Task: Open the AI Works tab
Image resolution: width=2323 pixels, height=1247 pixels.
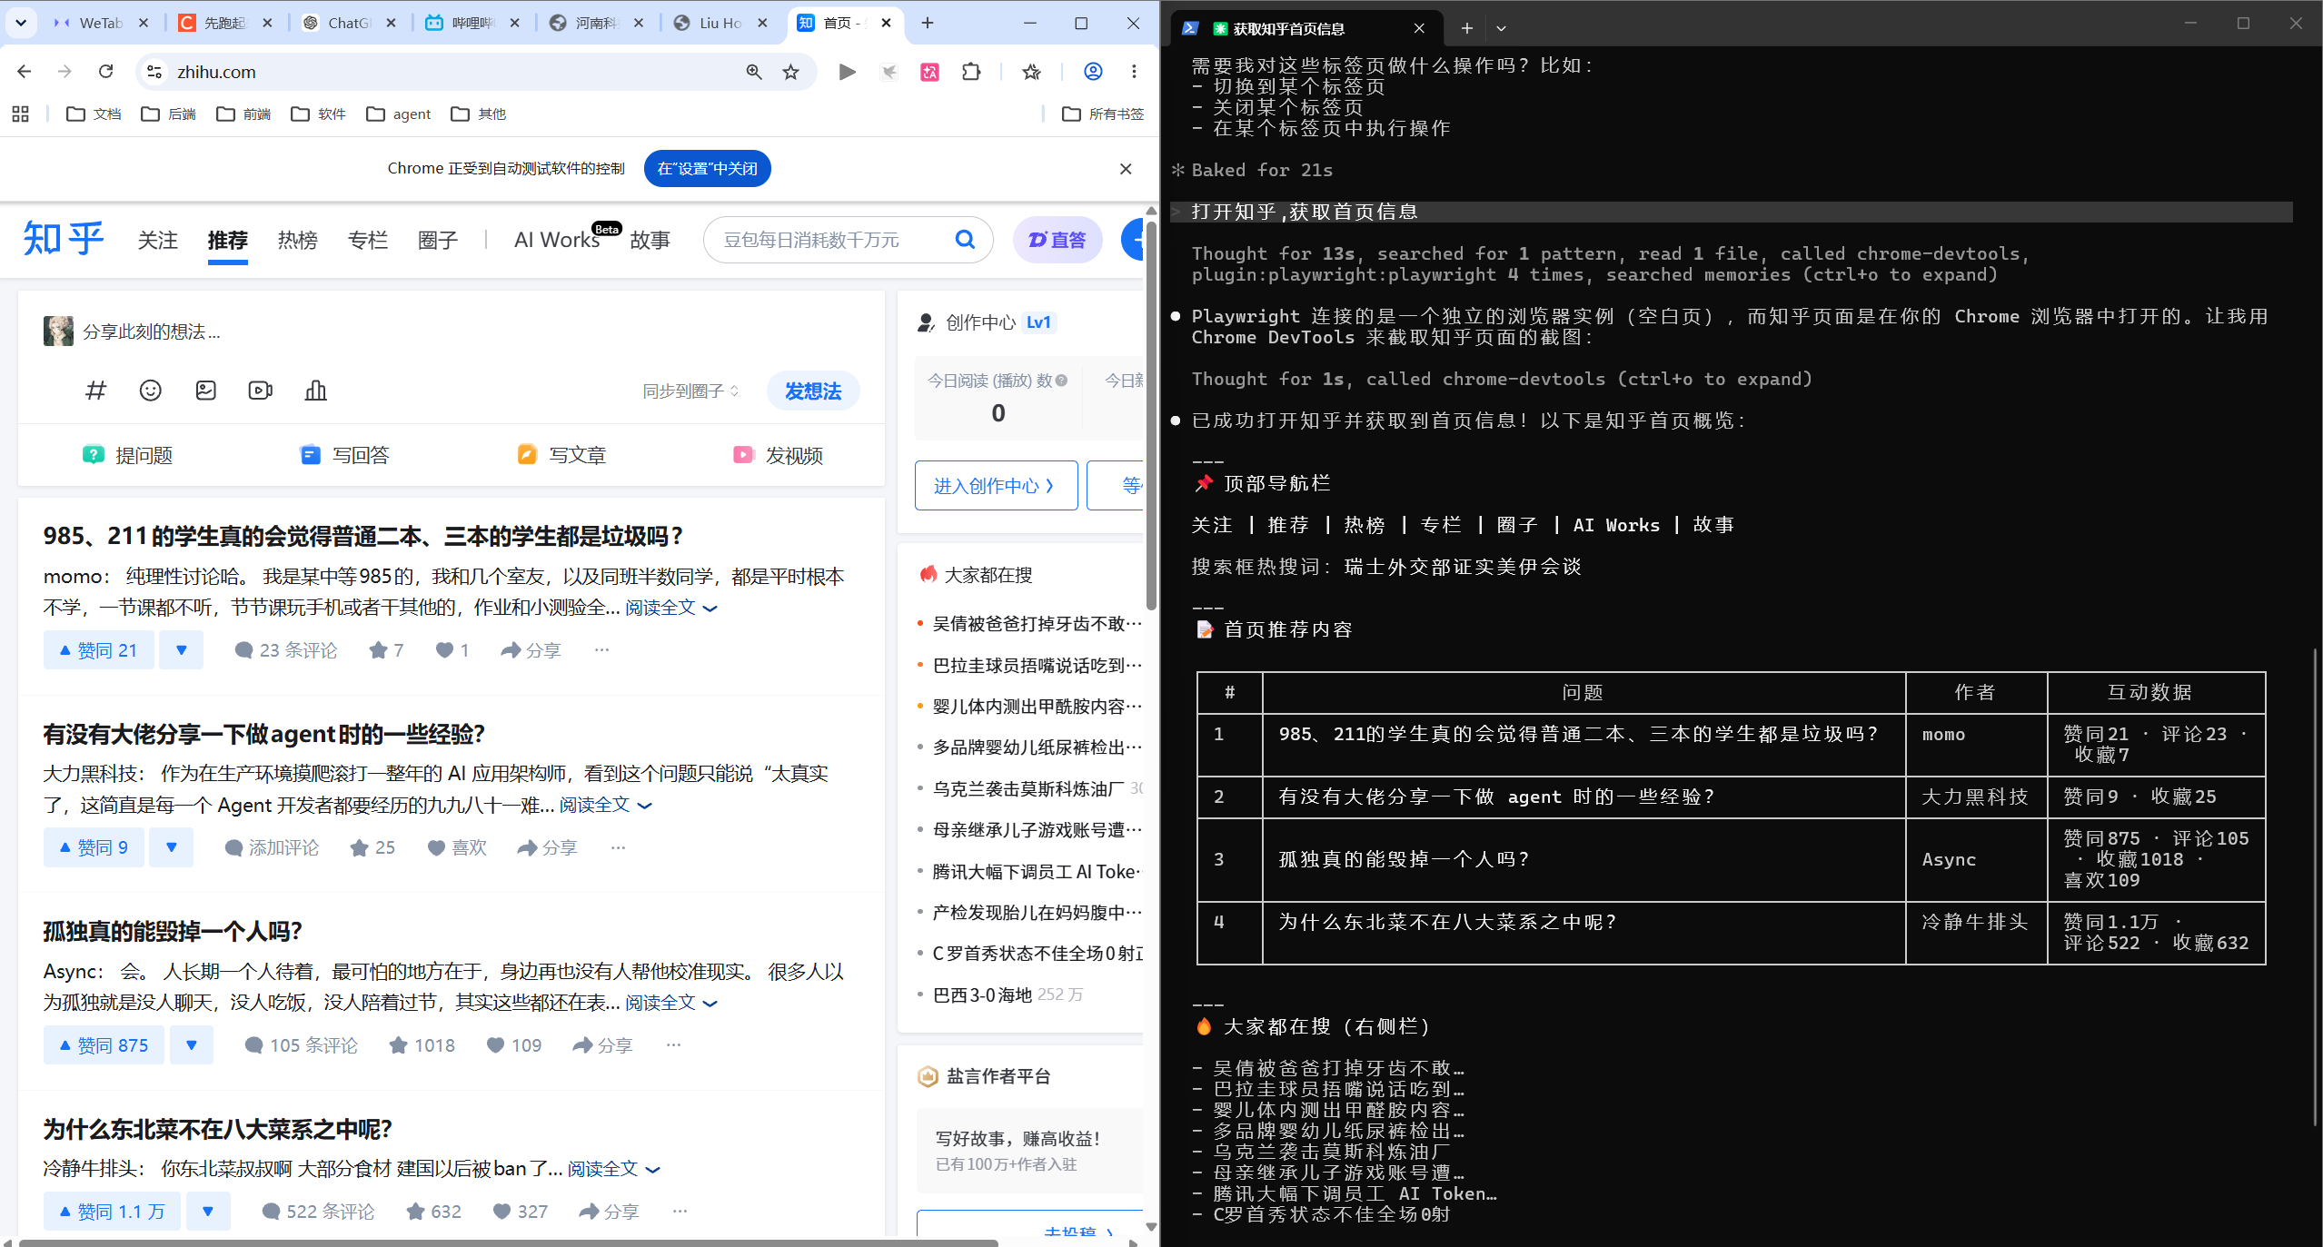Action: 557,240
